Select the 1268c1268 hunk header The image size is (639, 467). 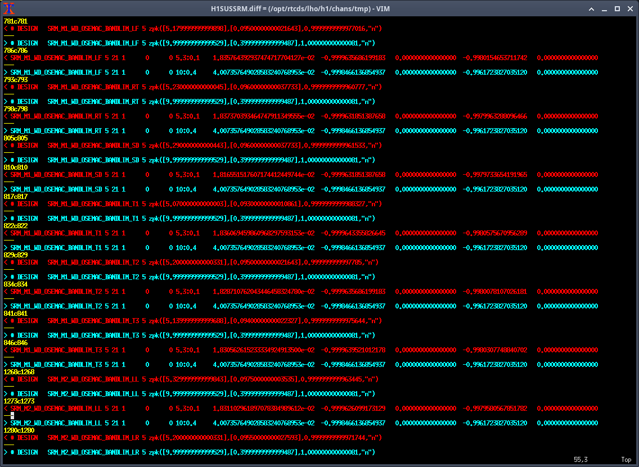coord(19,371)
